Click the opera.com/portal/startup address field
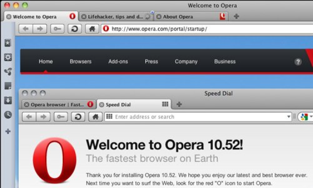Image resolution: width=313 pixels, height=188 pixels. pos(207,29)
